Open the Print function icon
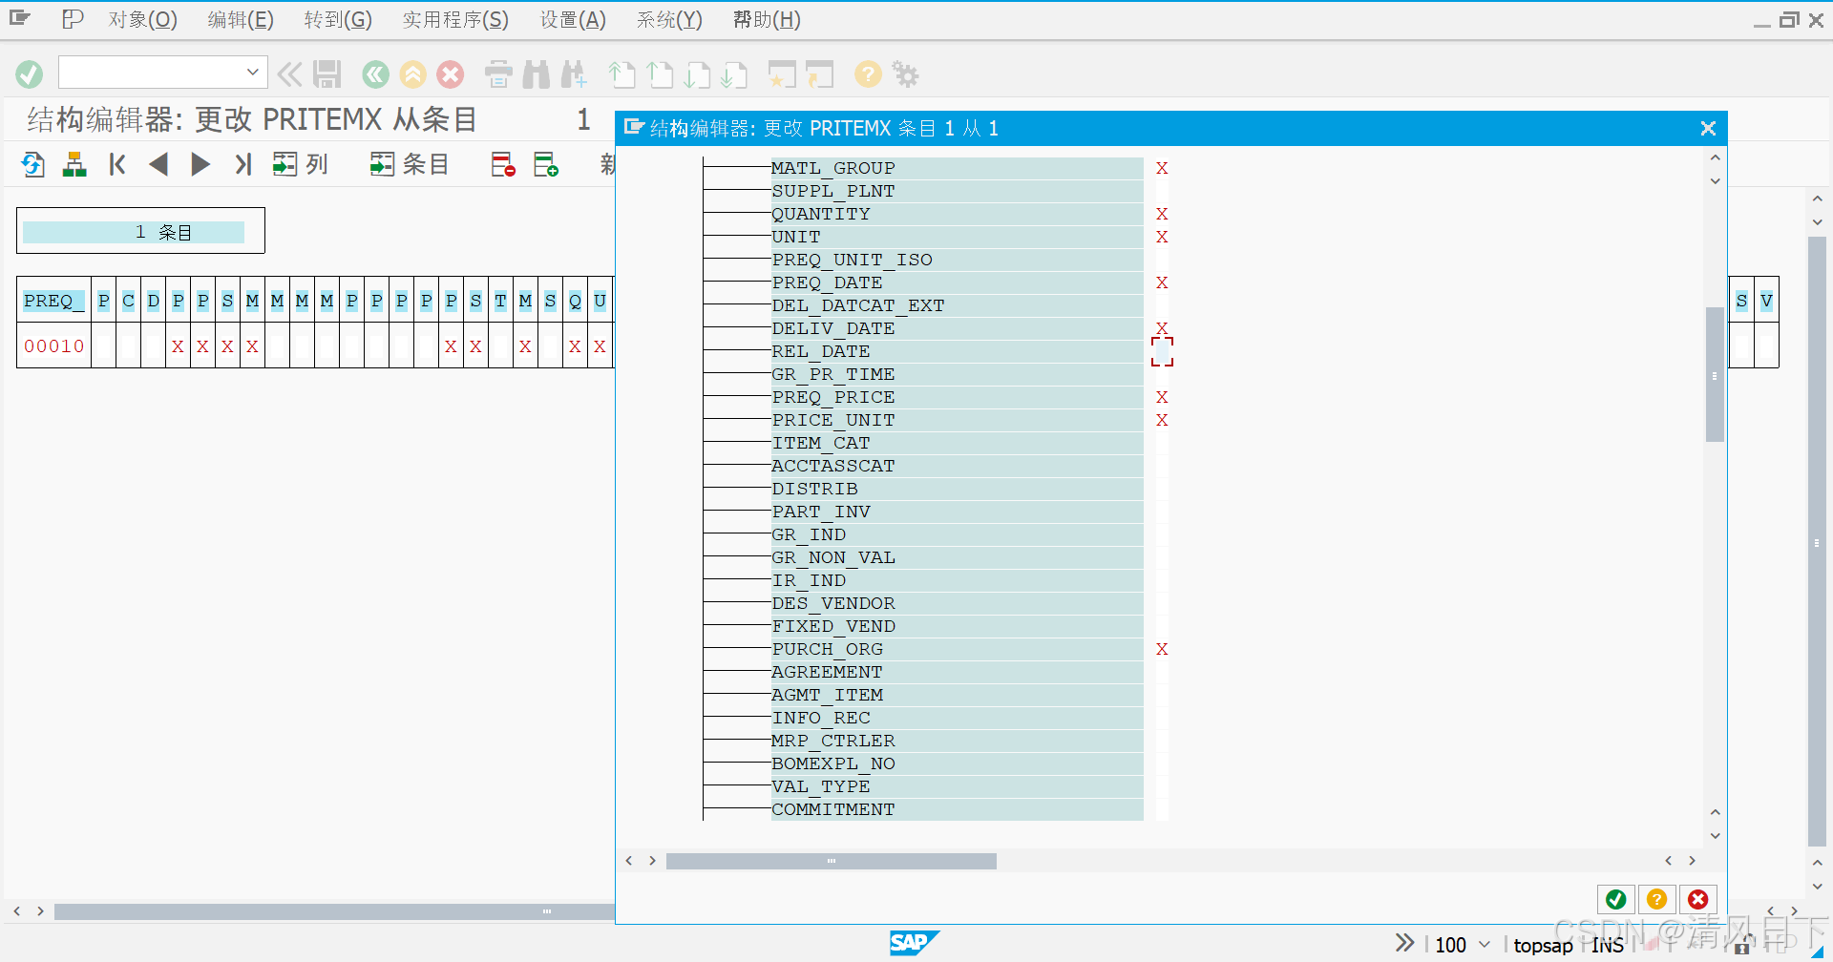Image resolution: width=1833 pixels, height=962 pixels. (497, 74)
